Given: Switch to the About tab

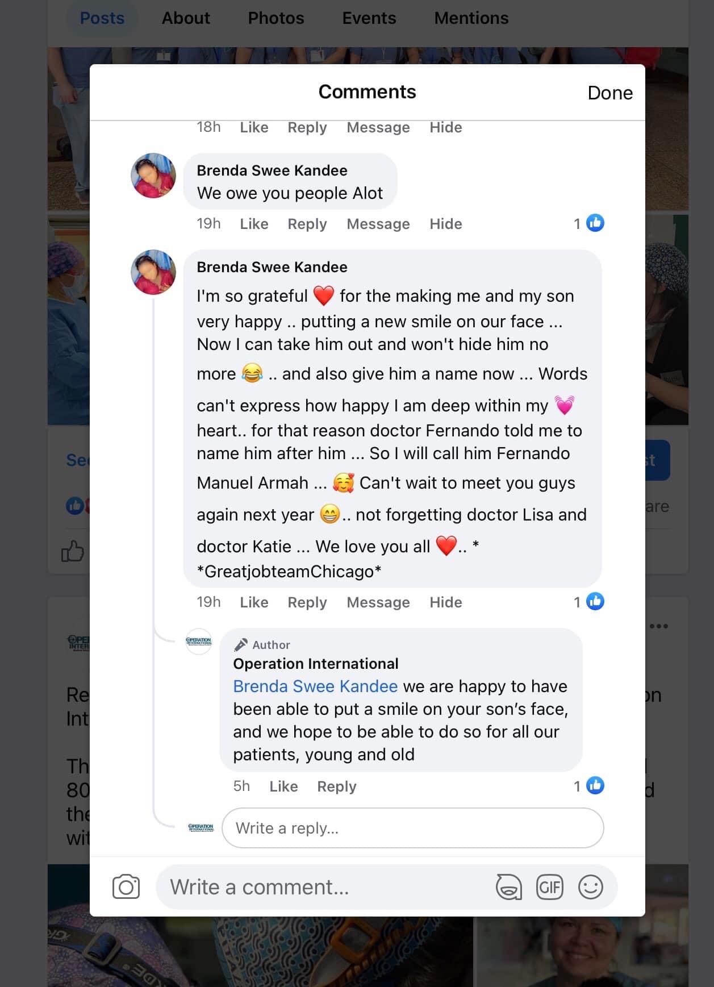Looking at the screenshot, I should (186, 18).
